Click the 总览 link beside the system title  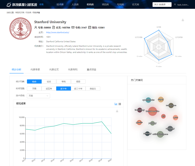click(x=41, y=5)
